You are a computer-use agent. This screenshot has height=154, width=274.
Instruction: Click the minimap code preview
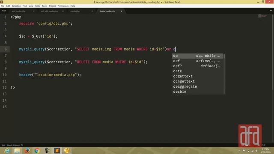coord(262,16)
